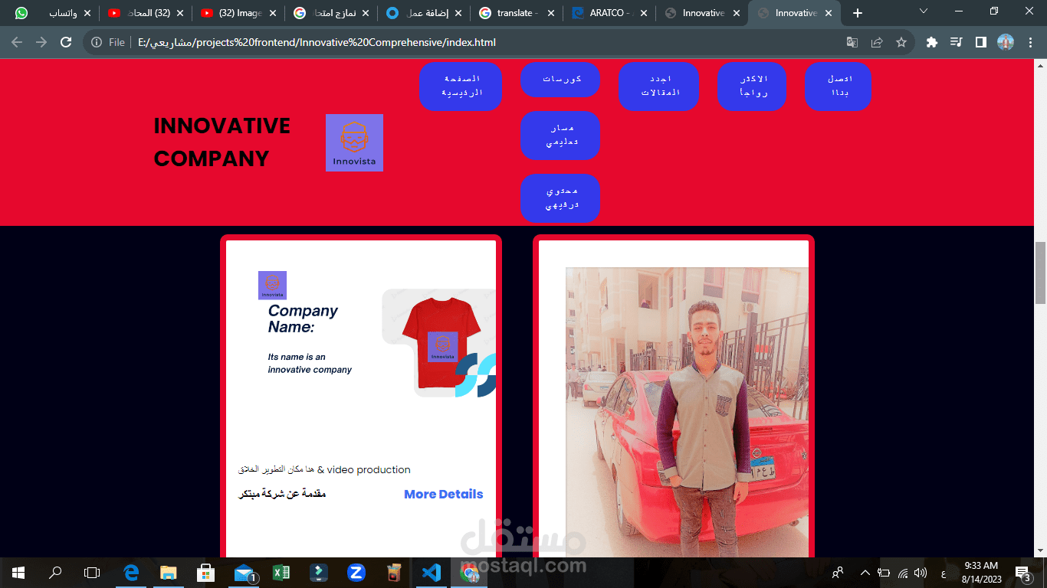Click the Innovista logo on the page
Image resolution: width=1047 pixels, height=588 pixels.
[x=354, y=142]
